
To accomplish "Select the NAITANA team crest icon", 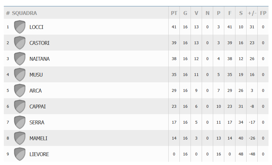I will 20,59.
